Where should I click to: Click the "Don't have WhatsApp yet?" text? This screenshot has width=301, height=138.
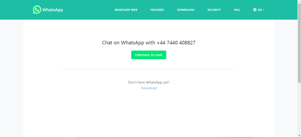149,82
